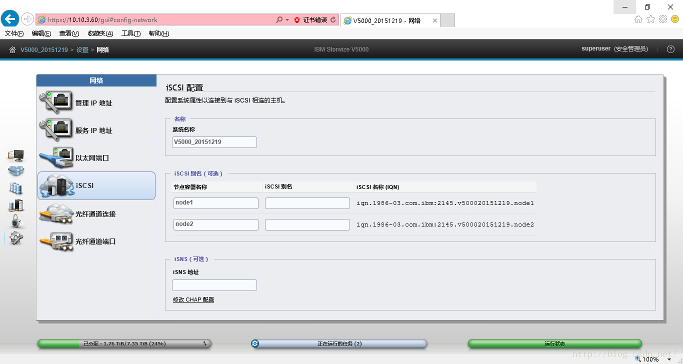Open 光纤通道连接 network section
The image size is (683, 364).
coord(96,213)
